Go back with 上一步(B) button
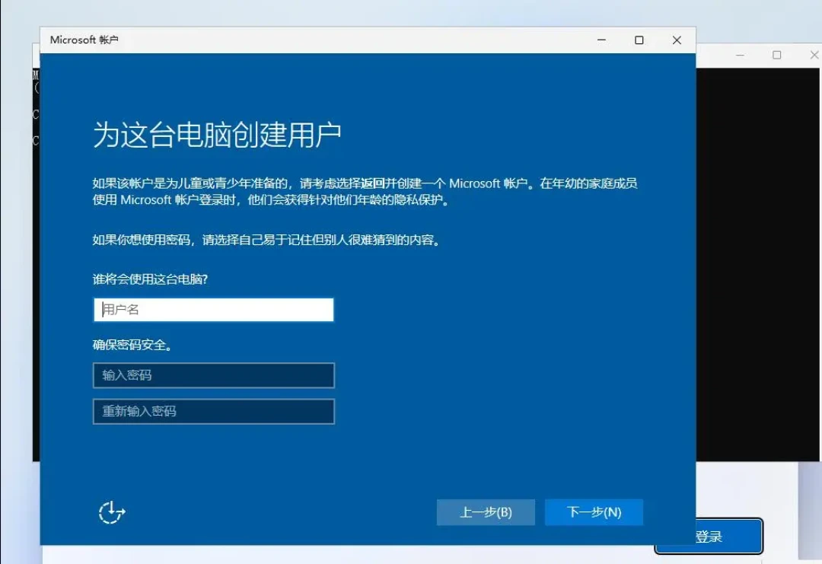This screenshot has height=564, width=822. click(x=486, y=512)
